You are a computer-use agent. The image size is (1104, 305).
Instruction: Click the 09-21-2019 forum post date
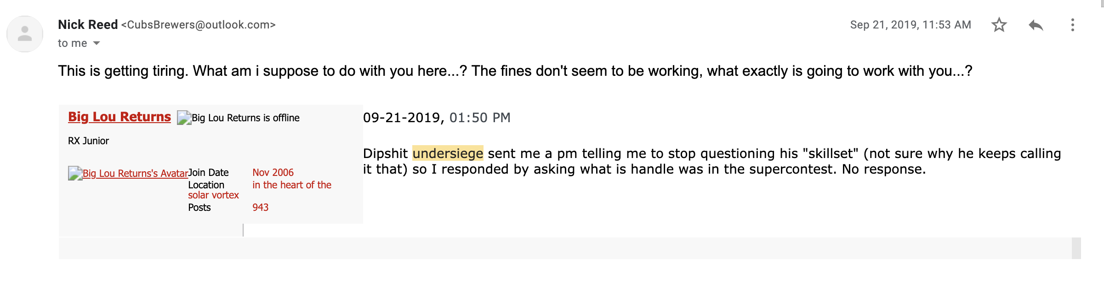coord(402,118)
